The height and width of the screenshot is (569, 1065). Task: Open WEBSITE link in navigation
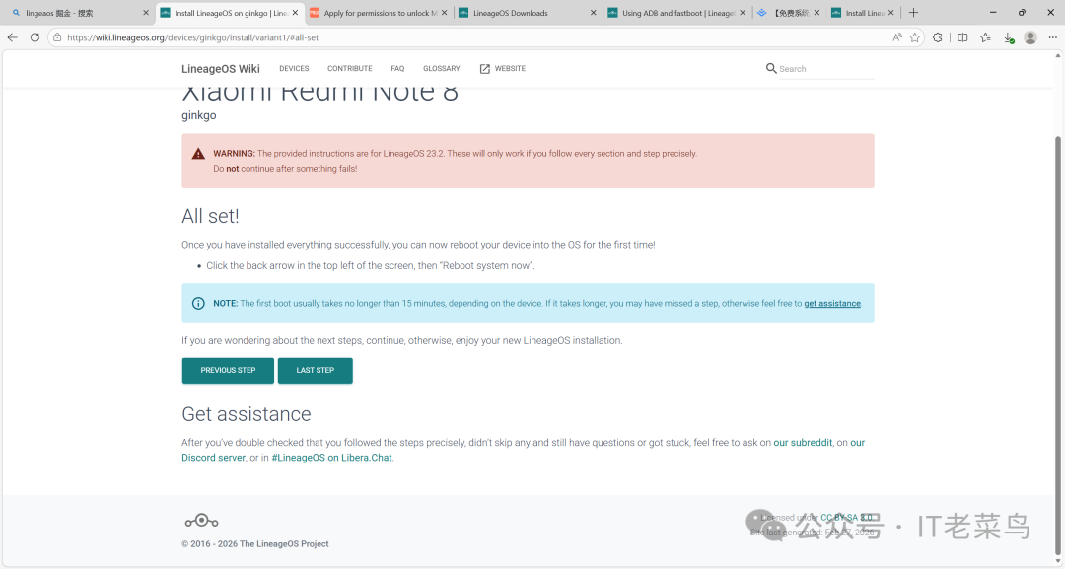tap(510, 69)
